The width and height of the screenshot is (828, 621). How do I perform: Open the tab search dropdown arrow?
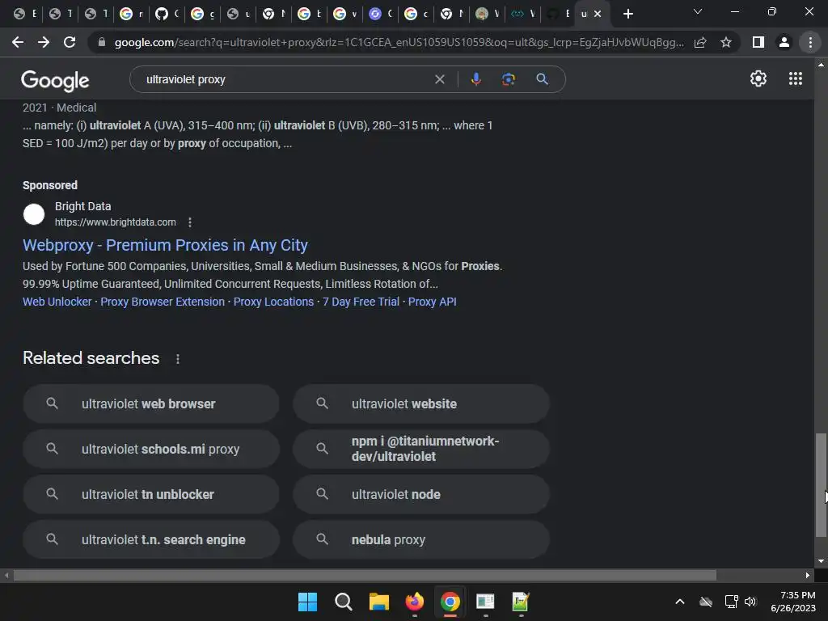pos(698,11)
